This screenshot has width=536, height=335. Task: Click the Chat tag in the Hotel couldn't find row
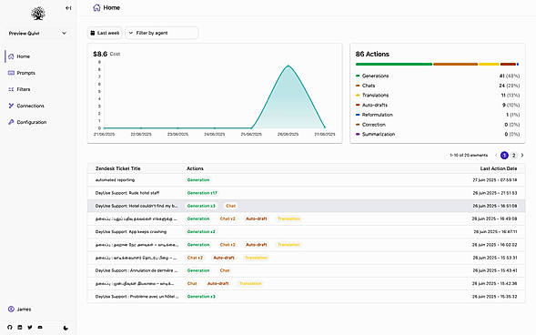coord(231,206)
